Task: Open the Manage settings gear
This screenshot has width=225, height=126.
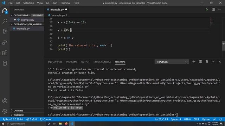Action: (x=5, y=111)
